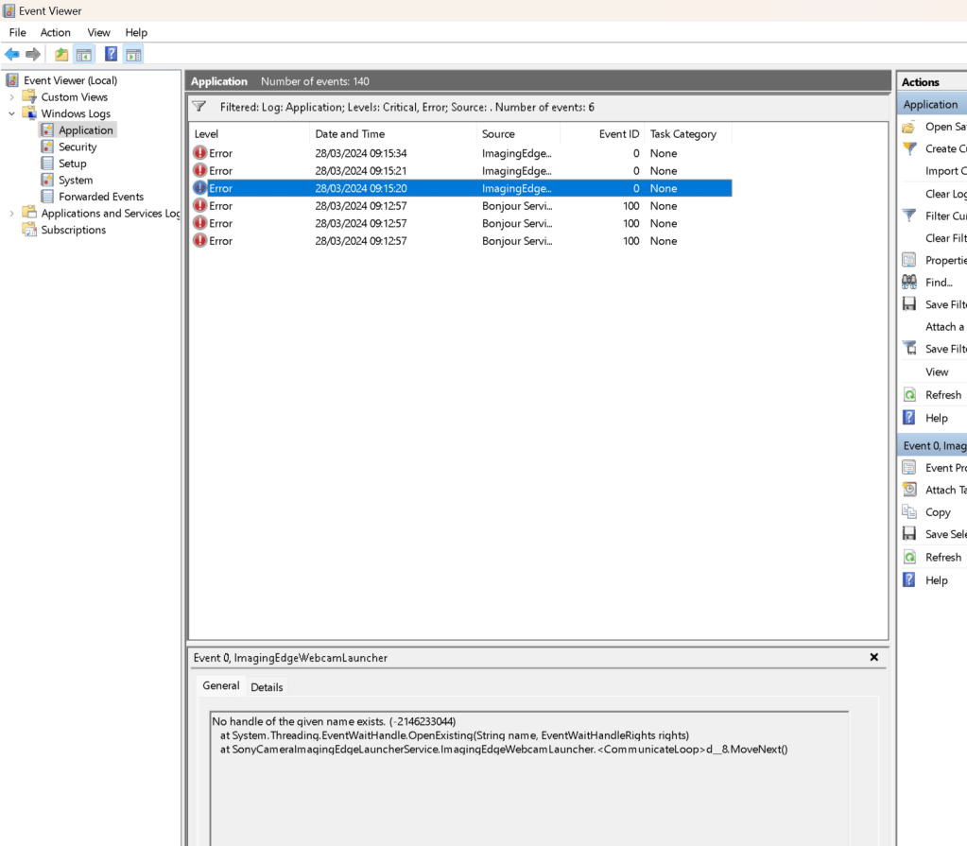Select the first Bonjour Service 09:12:57 row
The image size is (967, 846).
461,206
